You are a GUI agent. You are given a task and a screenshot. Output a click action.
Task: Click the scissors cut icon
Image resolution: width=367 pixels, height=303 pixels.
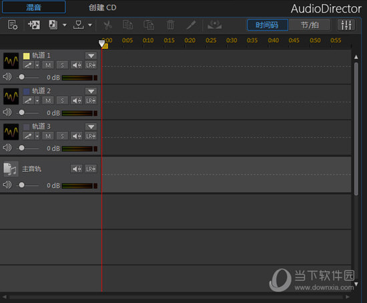(107, 25)
